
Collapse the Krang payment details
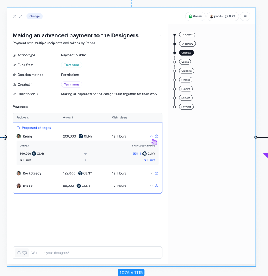(x=151, y=136)
